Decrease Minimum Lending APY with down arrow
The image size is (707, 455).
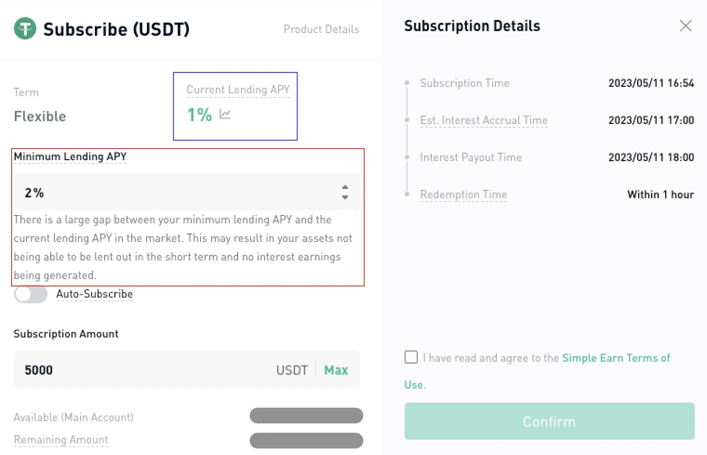coord(345,197)
